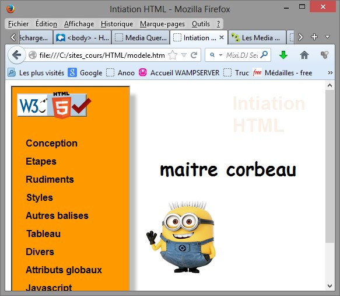Viewport: 340px width, 296px height.
Task: Open the Tableau link
Action: click(43, 234)
